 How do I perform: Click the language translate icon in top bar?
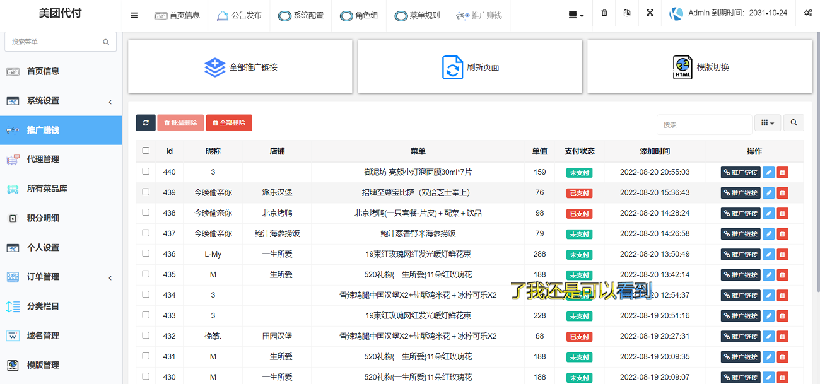(627, 13)
